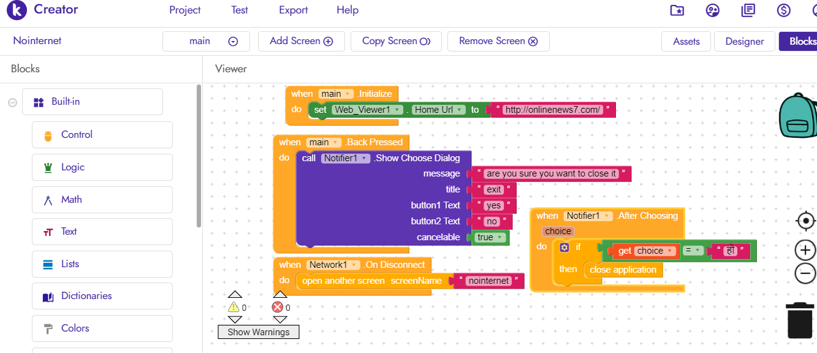Switch to the Designer view
This screenshot has width=817, height=353.
coord(744,42)
